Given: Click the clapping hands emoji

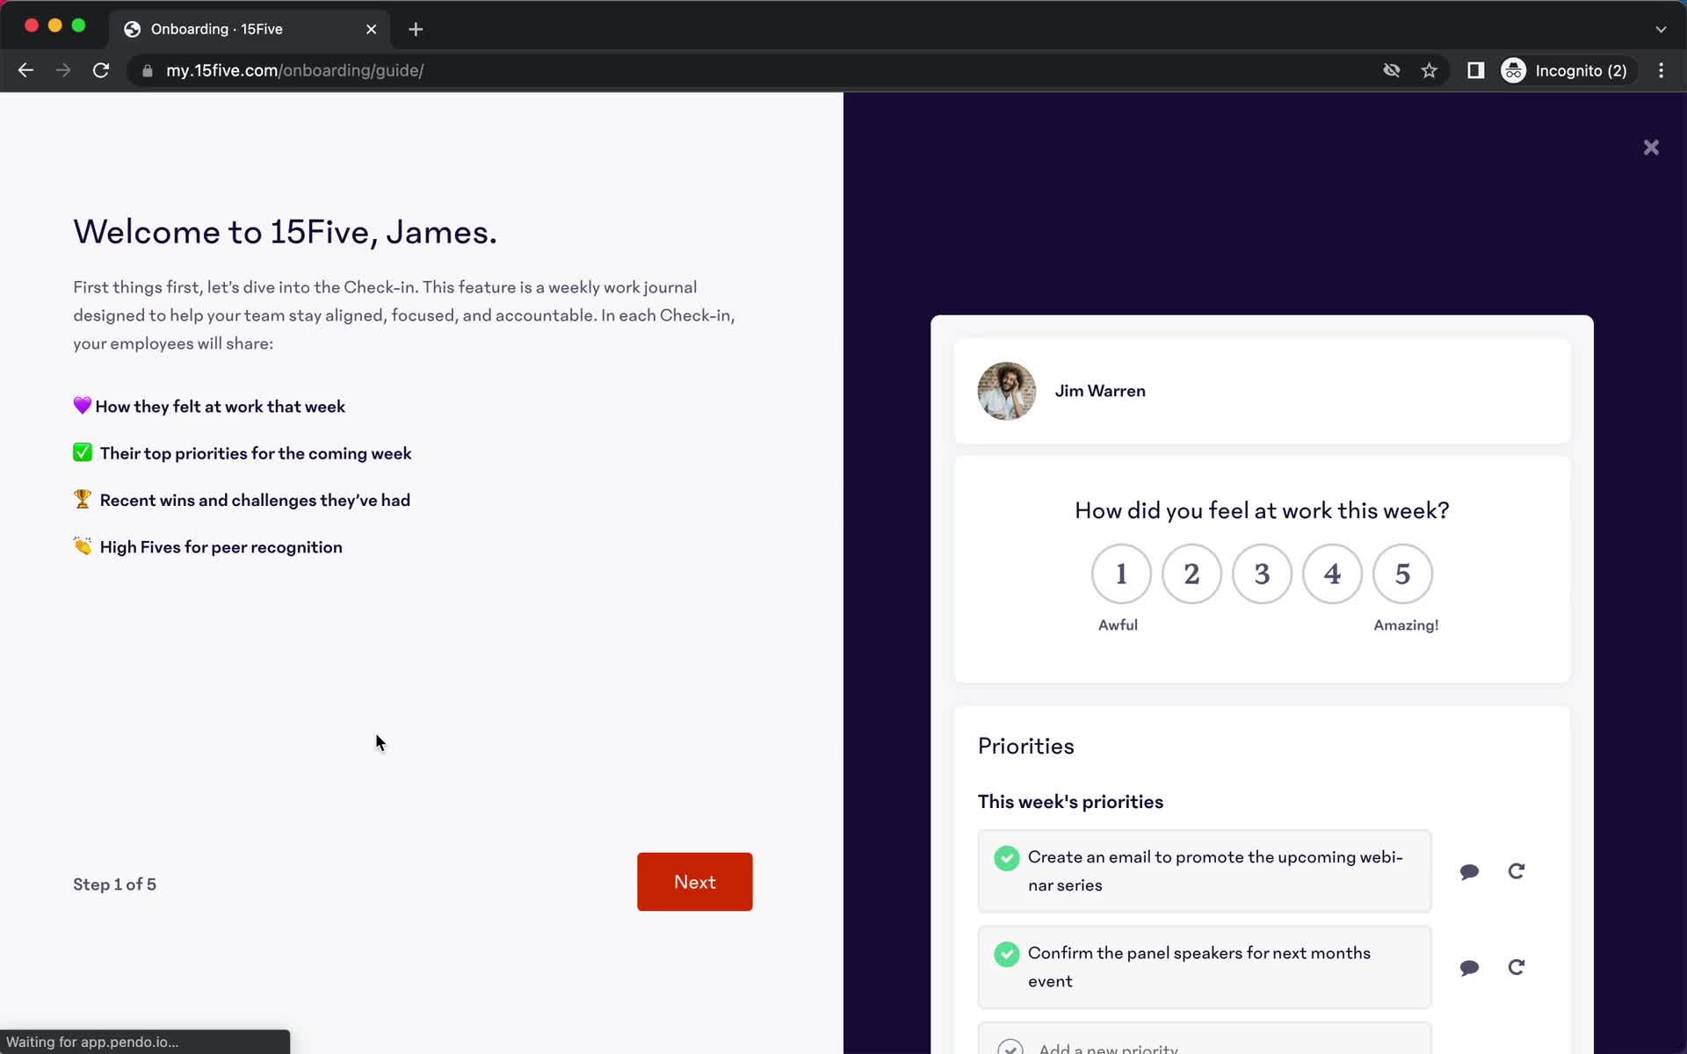Looking at the screenshot, I should (82, 546).
